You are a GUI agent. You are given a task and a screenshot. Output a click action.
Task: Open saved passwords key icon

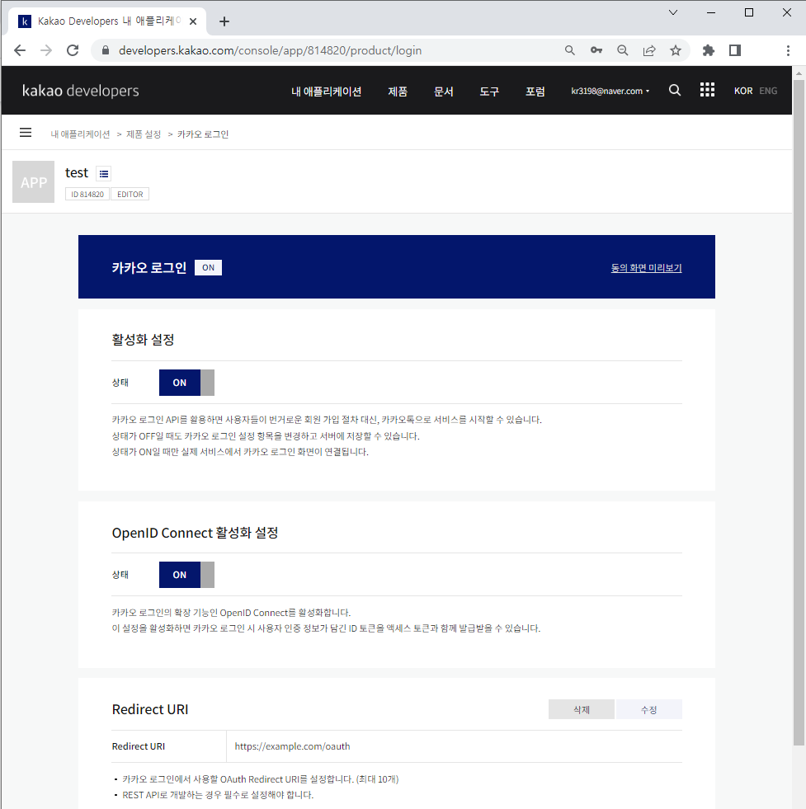coord(596,50)
